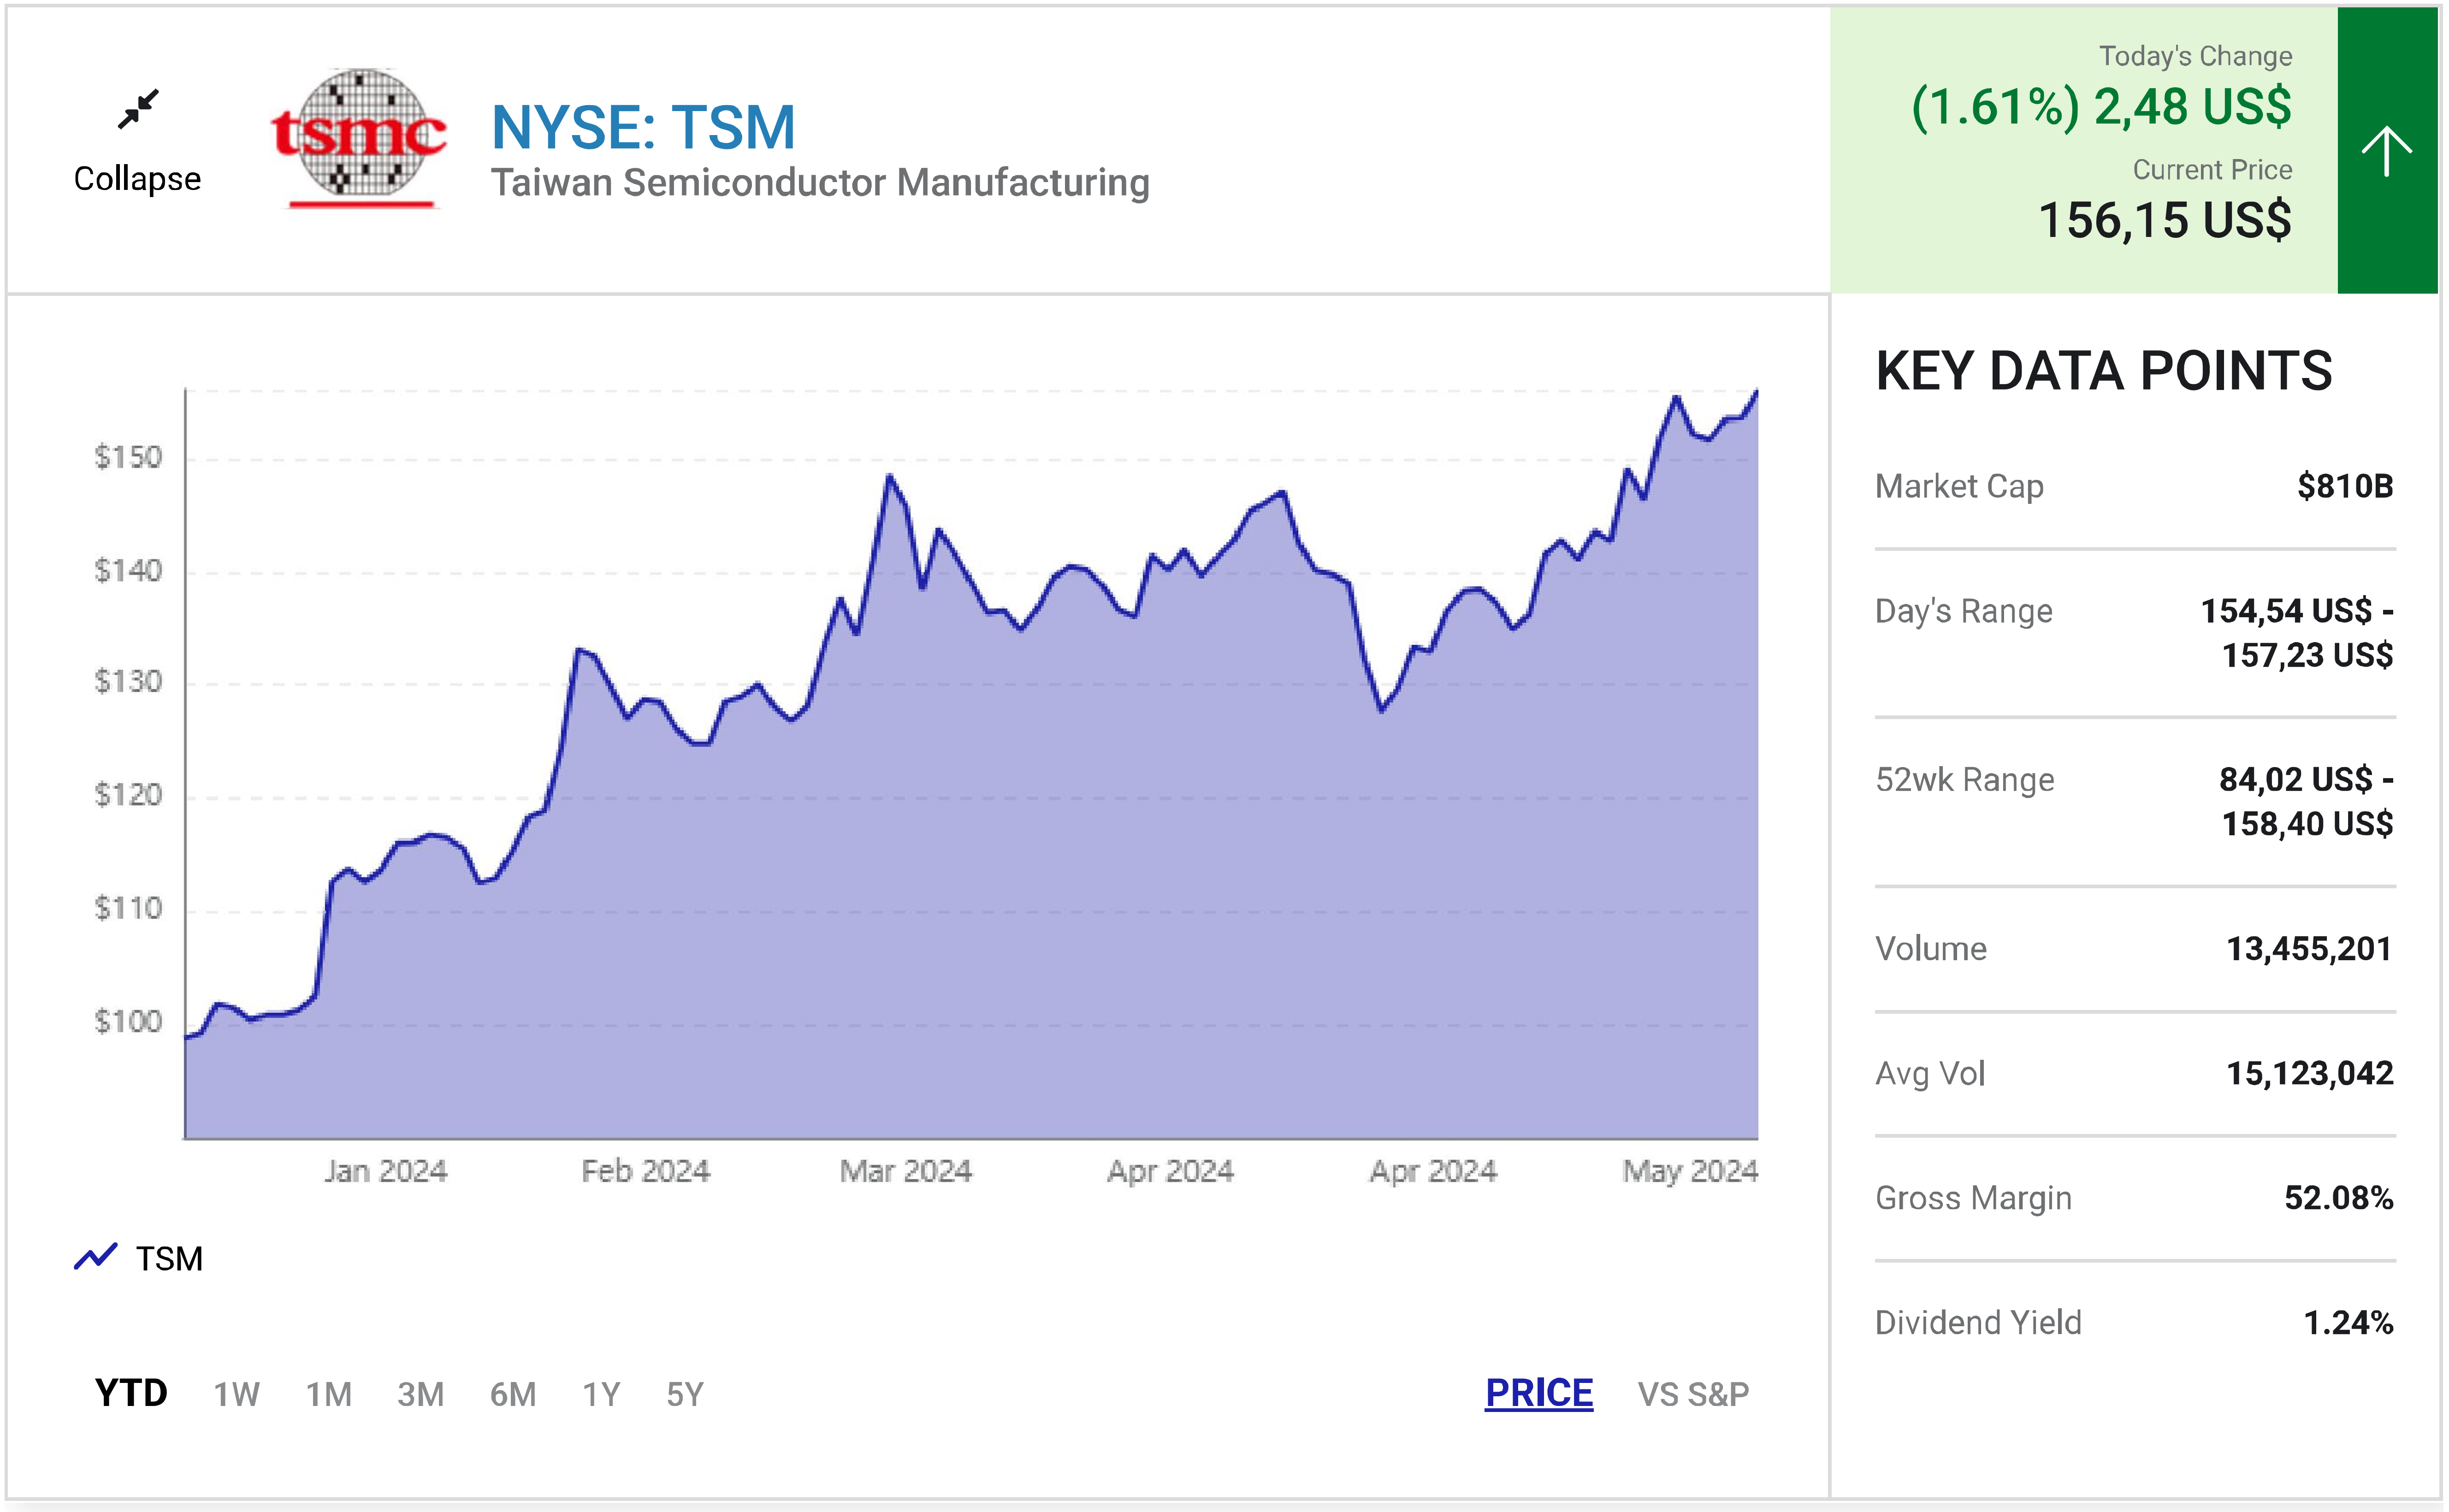Open the NYSE: TSM ticker link

(x=643, y=128)
